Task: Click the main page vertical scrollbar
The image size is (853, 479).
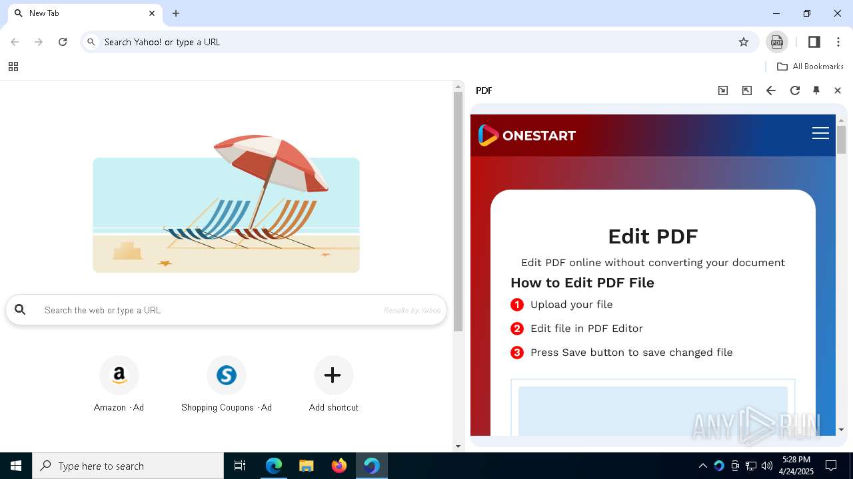Action: (458, 212)
